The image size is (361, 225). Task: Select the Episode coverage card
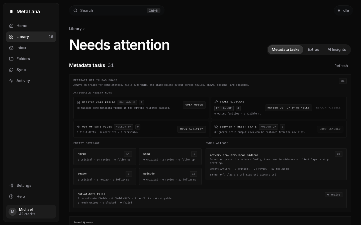pyautogui.click(x=170, y=176)
